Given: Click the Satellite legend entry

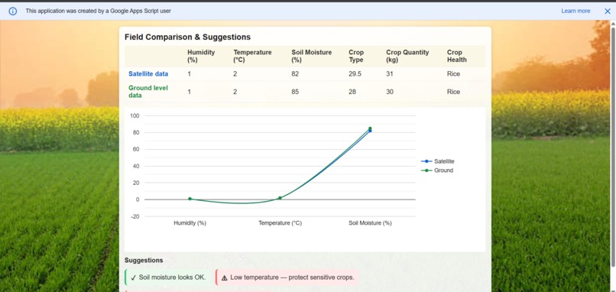Looking at the screenshot, I should pos(438,161).
